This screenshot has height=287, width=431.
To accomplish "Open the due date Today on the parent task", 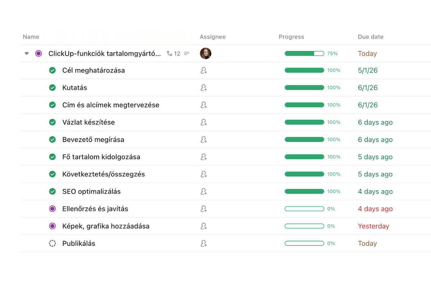I will (367, 53).
